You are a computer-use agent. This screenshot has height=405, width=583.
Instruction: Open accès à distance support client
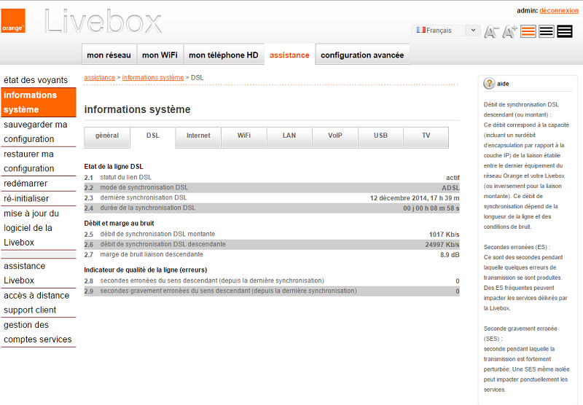point(39,302)
